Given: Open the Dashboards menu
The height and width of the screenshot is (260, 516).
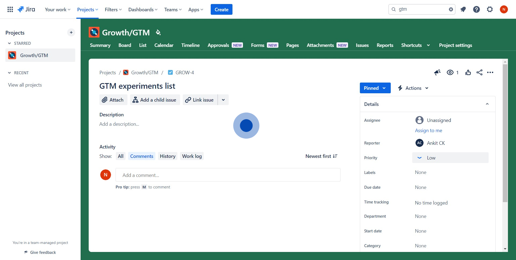Looking at the screenshot, I should 143,9.
